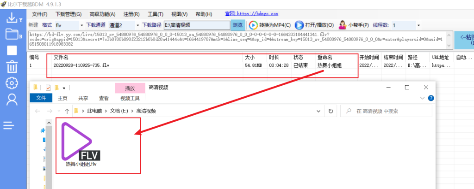The width and height of the screenshot is (474, 189).
Task: Click the Explorer search field
Action: click(387, 111)
